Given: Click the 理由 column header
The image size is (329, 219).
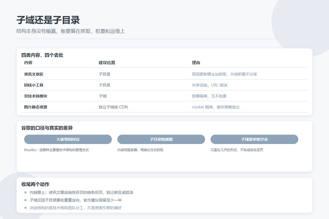Looking at the screenshot, I should [x=196, y=63].
